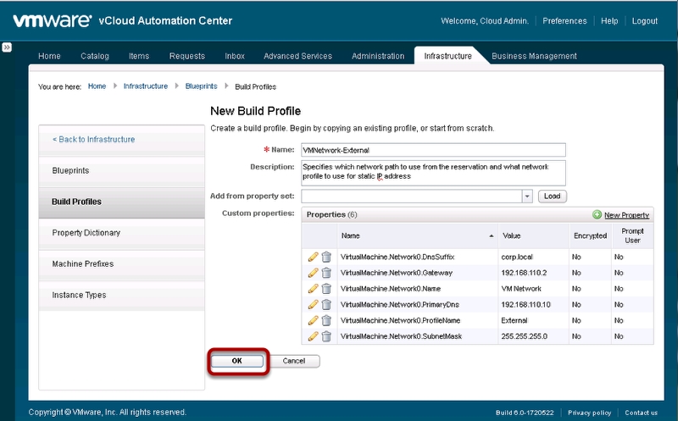Open the Preferences link
Viewport: 678px width, 421px height.
(564, 20)
